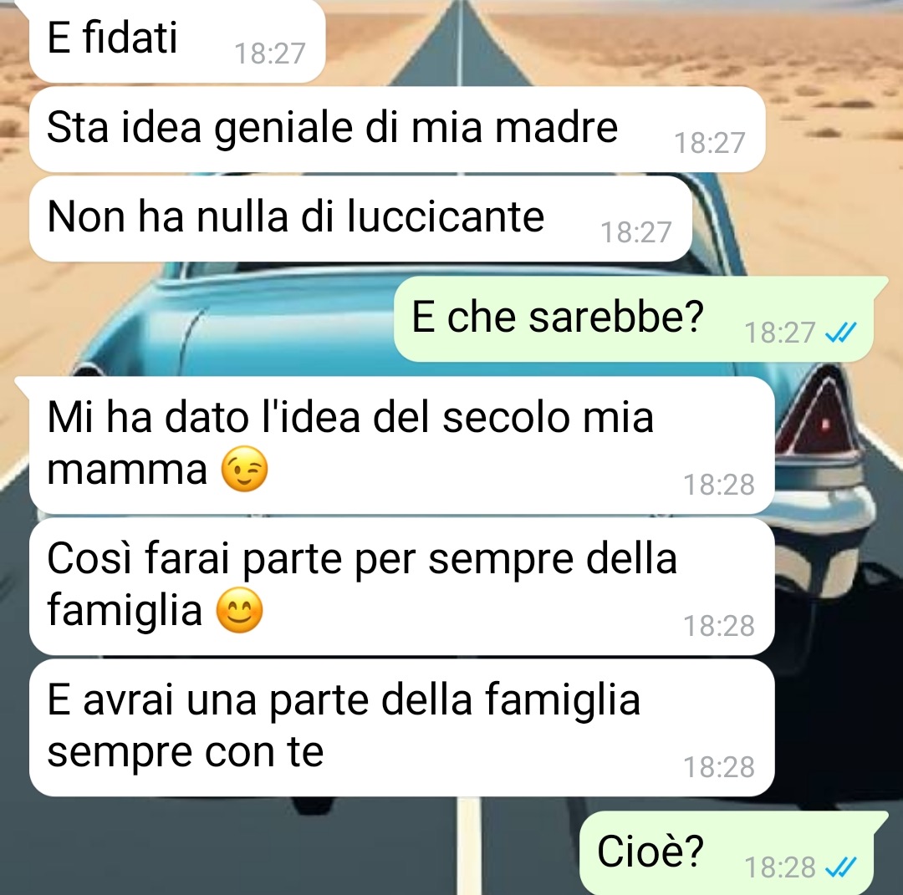Select the 'E fidati' message bubble

pos(177,40)
